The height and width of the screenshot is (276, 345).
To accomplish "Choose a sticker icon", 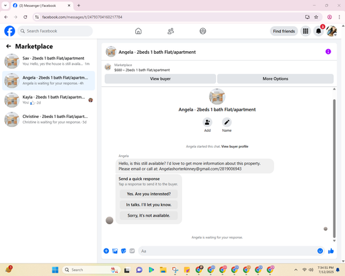I will [x=124, y=251].
